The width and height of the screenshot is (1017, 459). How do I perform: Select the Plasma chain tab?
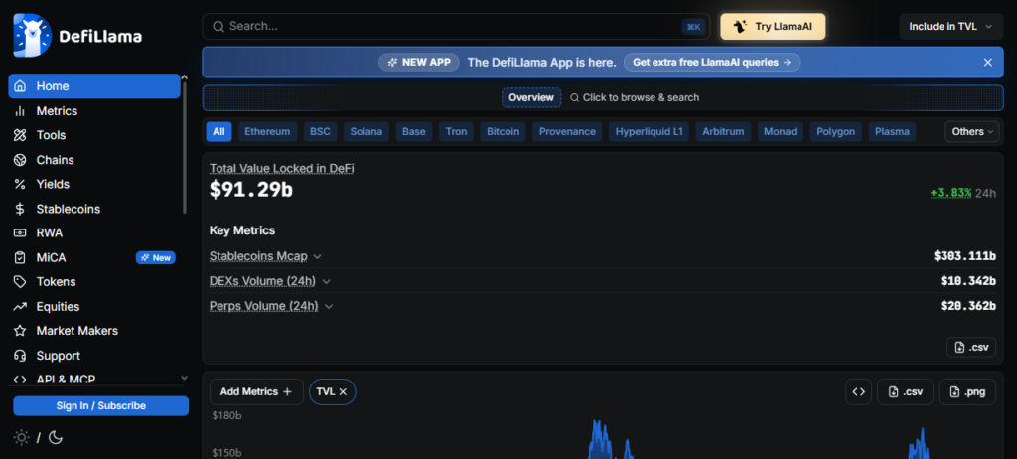(892, 132)
